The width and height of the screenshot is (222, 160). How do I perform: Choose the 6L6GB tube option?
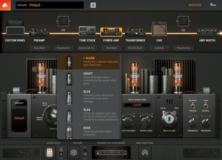88,62
